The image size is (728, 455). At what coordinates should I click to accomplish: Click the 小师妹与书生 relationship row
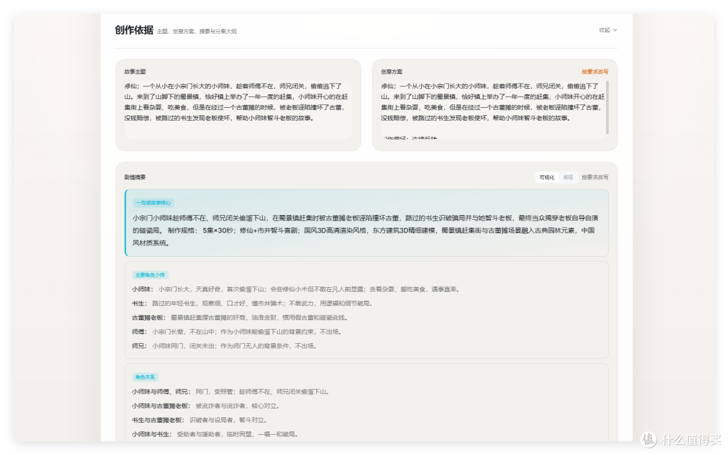215,435
